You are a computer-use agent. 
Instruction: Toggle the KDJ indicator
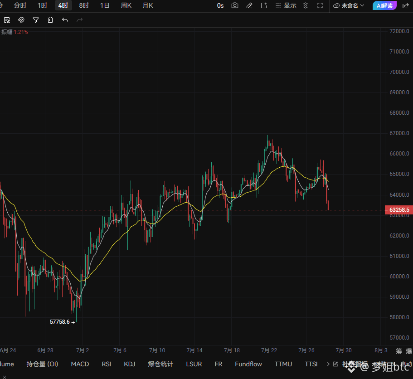click(x=130, y=364)
